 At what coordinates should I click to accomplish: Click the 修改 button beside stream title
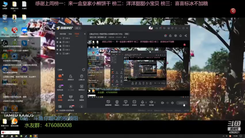point(126,34)
